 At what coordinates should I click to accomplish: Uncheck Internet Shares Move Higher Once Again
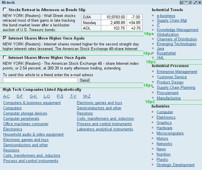(5, 38)
